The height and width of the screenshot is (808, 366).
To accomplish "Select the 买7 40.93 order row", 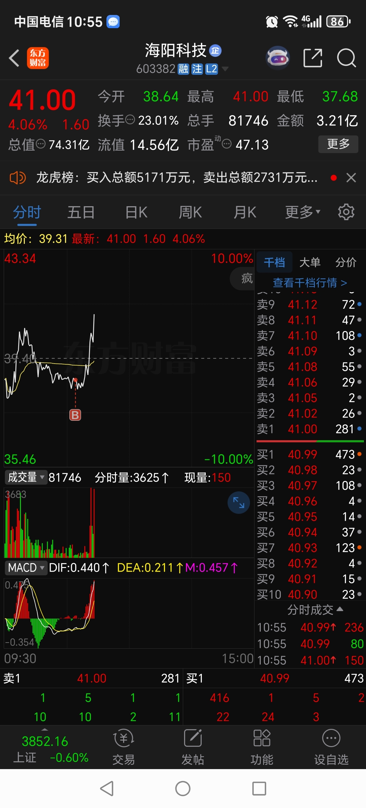I will (309, 548).
